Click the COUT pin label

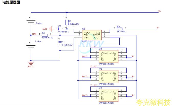click(x=96, y=35)
